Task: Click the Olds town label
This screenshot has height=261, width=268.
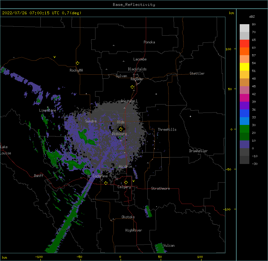Action: [121, 122]
